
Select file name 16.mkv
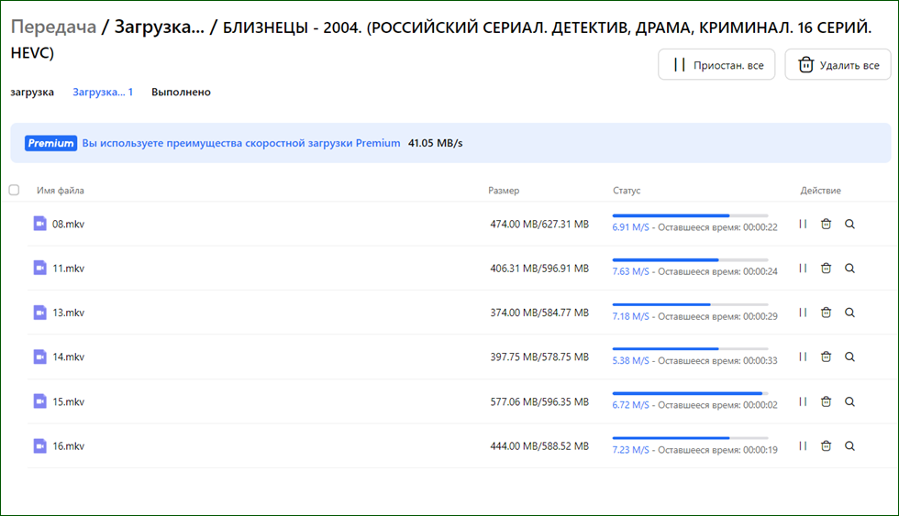pos(68,446)
